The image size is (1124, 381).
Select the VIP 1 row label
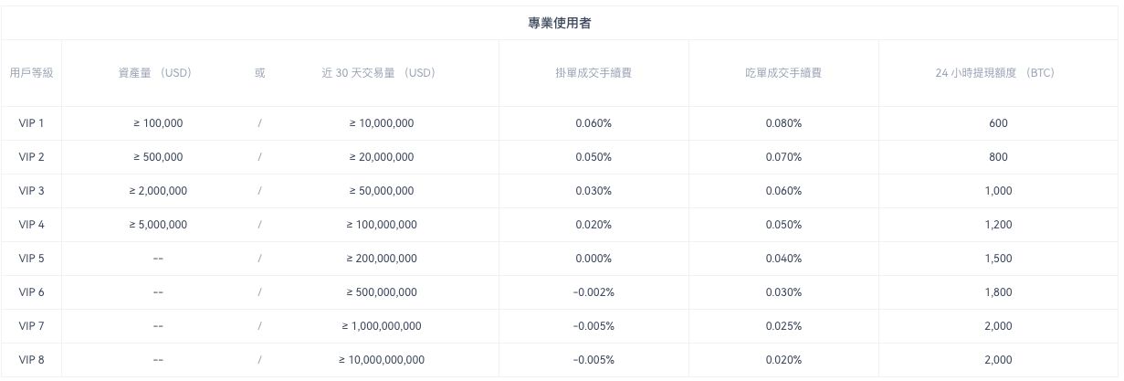point(31,123)
